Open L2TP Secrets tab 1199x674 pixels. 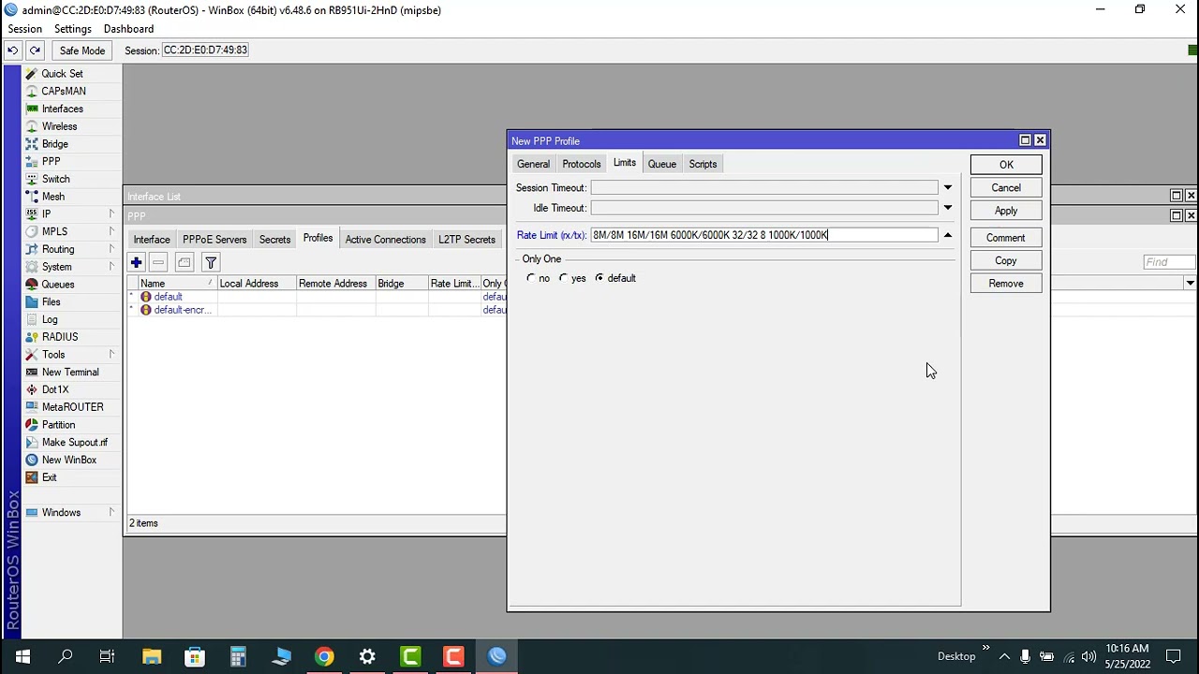(x=466, y=240)
